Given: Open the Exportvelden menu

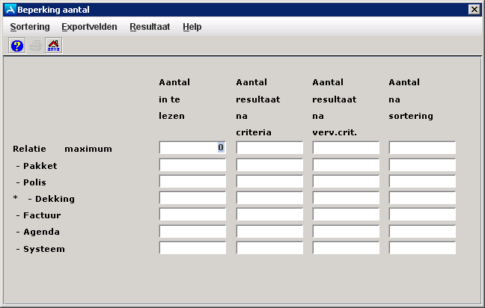Looking at the screenshot, I should (x=88, y=27).
